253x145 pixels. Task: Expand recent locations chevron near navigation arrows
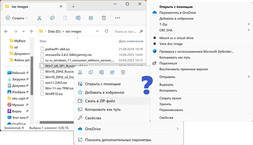point(24,31)
